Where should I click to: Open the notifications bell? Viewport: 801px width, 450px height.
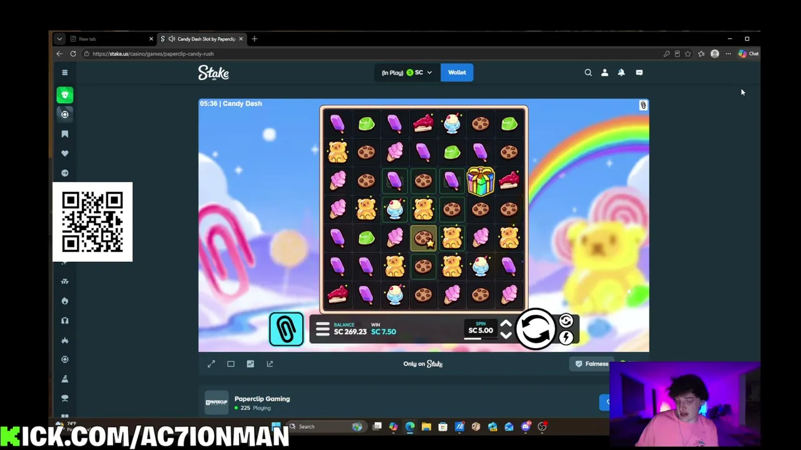[621, 72]
